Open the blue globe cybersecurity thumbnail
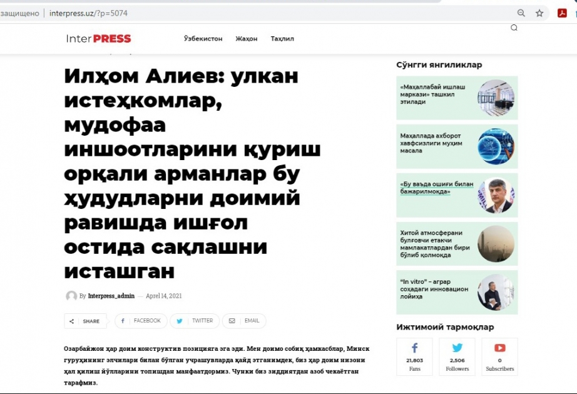 [x=496, y=146]
